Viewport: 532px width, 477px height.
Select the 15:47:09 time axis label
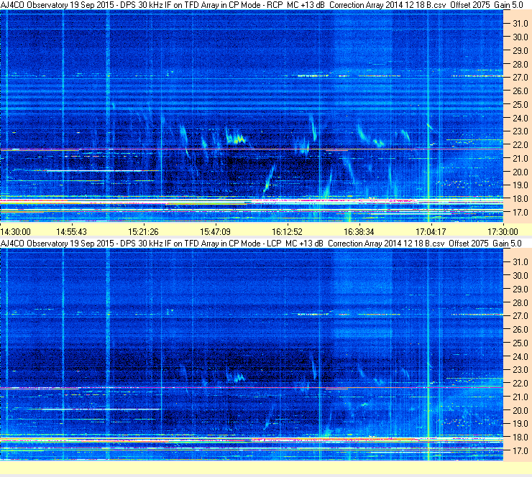pyautogui.click(x=216, y=232)
